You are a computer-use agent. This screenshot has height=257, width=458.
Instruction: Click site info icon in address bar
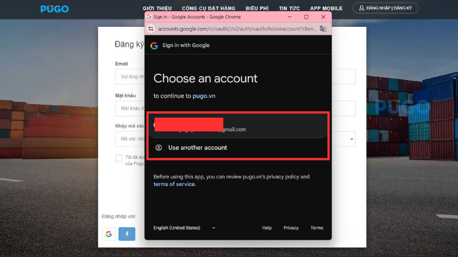pyautogui.click(x=151, y=29)
